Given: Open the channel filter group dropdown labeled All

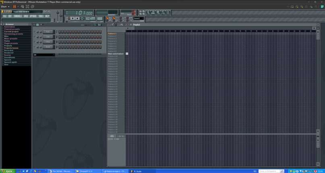Looking at the screenshot, I should coord(44,55).
